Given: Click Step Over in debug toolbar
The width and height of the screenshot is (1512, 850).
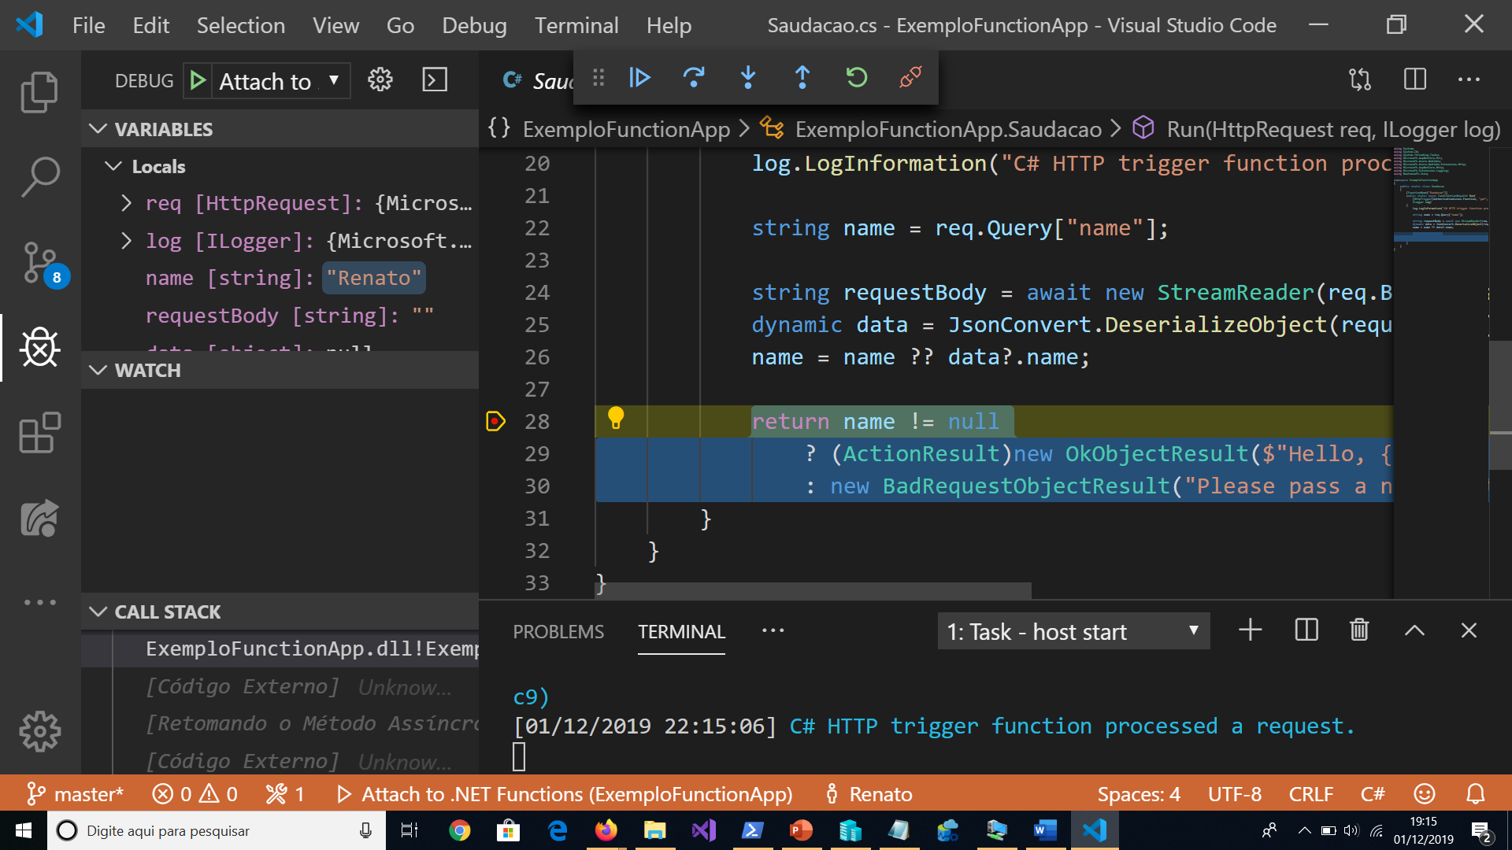Looking at the screenshot, I should pyautogui.click(x=694, y=77).
